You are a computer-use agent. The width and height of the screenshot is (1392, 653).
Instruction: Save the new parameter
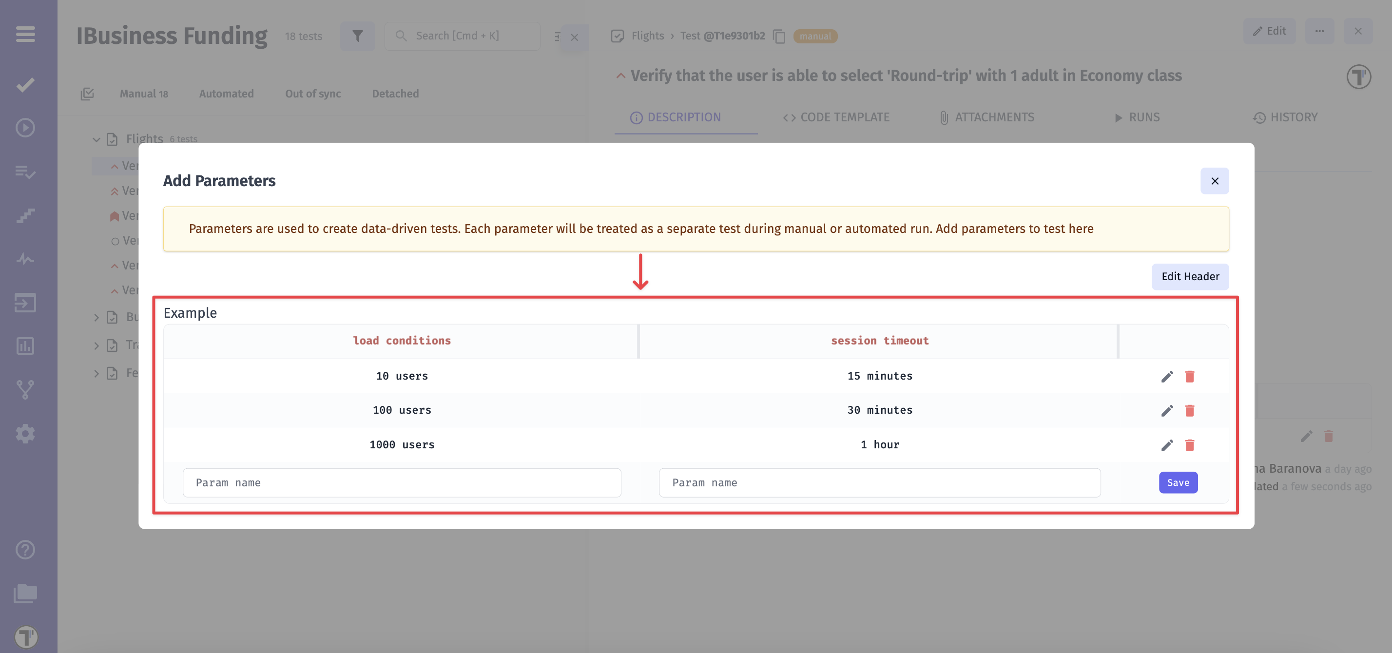(1179, 482)
